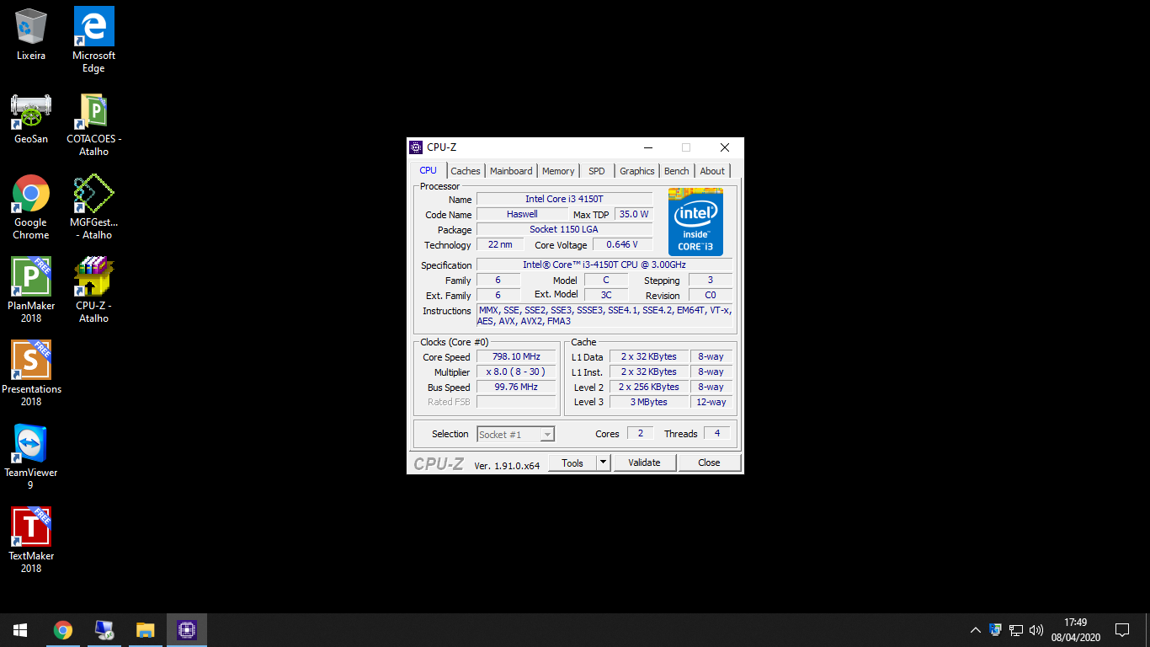This screenshot has height=647, width=1150.
Task: Open the notification action center
Action: click(x=1122, y=630)
